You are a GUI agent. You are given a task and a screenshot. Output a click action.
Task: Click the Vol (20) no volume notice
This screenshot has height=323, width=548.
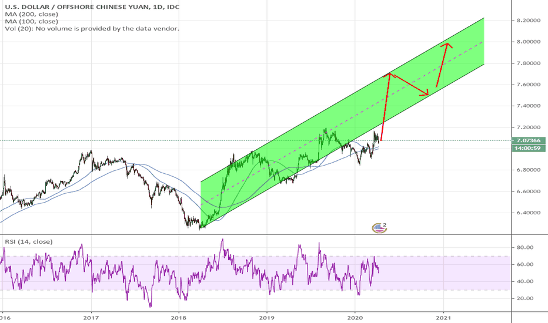92,29
